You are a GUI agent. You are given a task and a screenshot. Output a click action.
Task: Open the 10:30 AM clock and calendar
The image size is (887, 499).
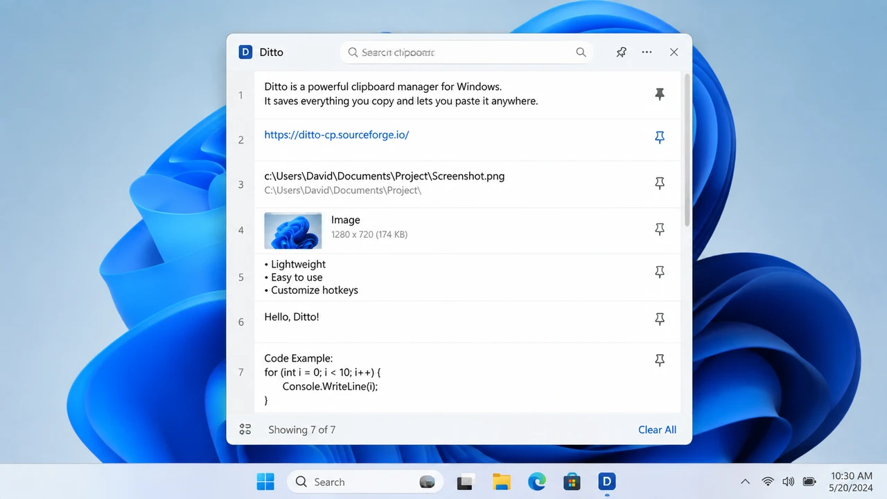(851, 482)
